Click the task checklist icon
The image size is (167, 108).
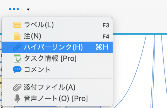(18, 58)
